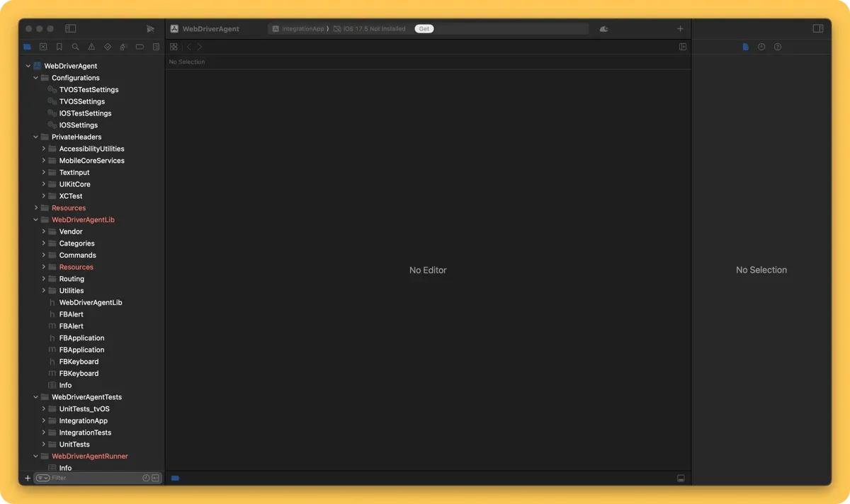Open the Test navigator diamond icon
Image resolution: width=850 pixels, height=504 pixels.
[x=108, y=47]
